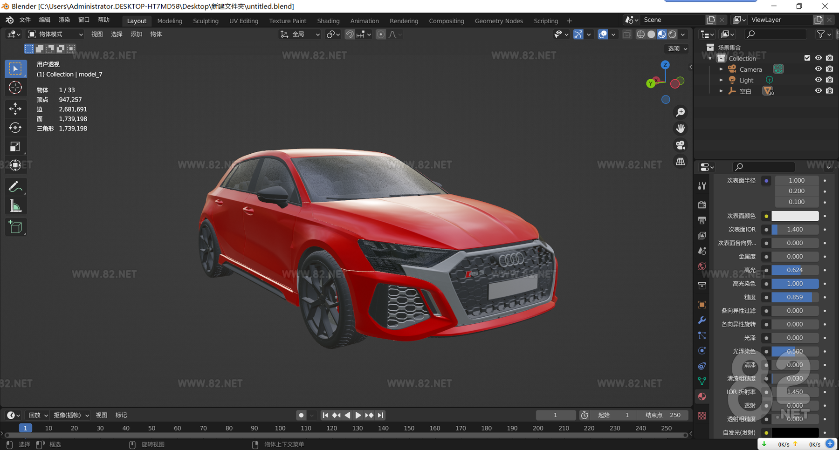This screenshot has height=450, width=839.
Task: Uncheck the Collection checkbox in outliner
Action: click(807, 58)
